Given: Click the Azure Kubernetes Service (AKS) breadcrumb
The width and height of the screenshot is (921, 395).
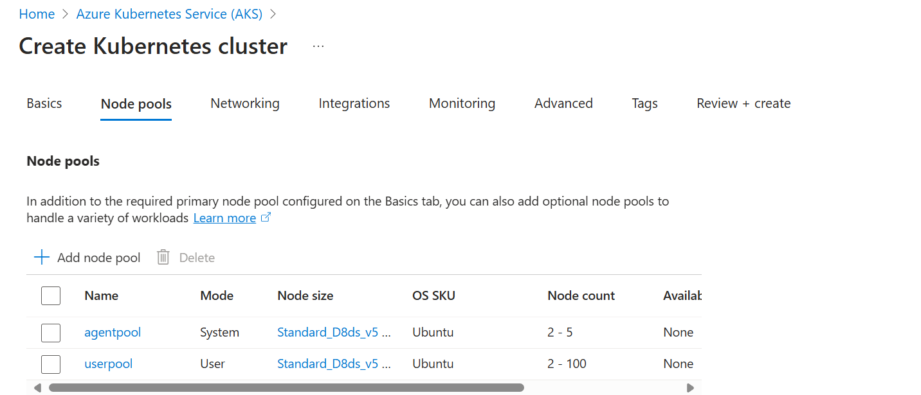Looking at the screenshot, I should [x=169, y=14].
